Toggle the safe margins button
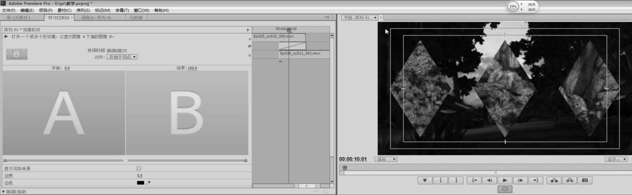The height and width of the screenshot is (195, 632). [505, 189]
